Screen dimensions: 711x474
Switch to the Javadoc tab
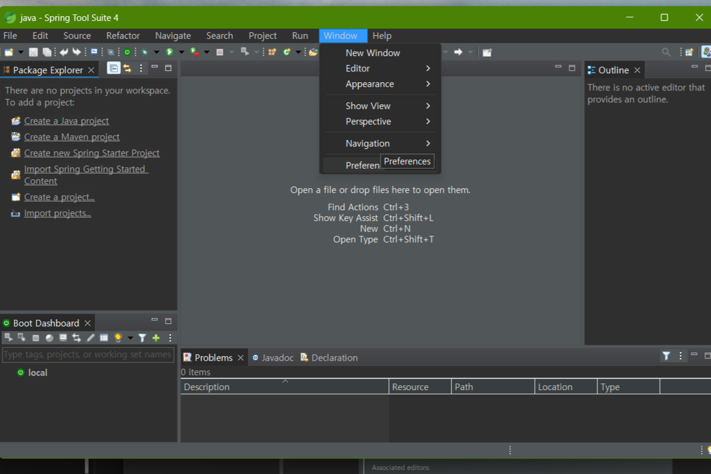pos(273,357)
